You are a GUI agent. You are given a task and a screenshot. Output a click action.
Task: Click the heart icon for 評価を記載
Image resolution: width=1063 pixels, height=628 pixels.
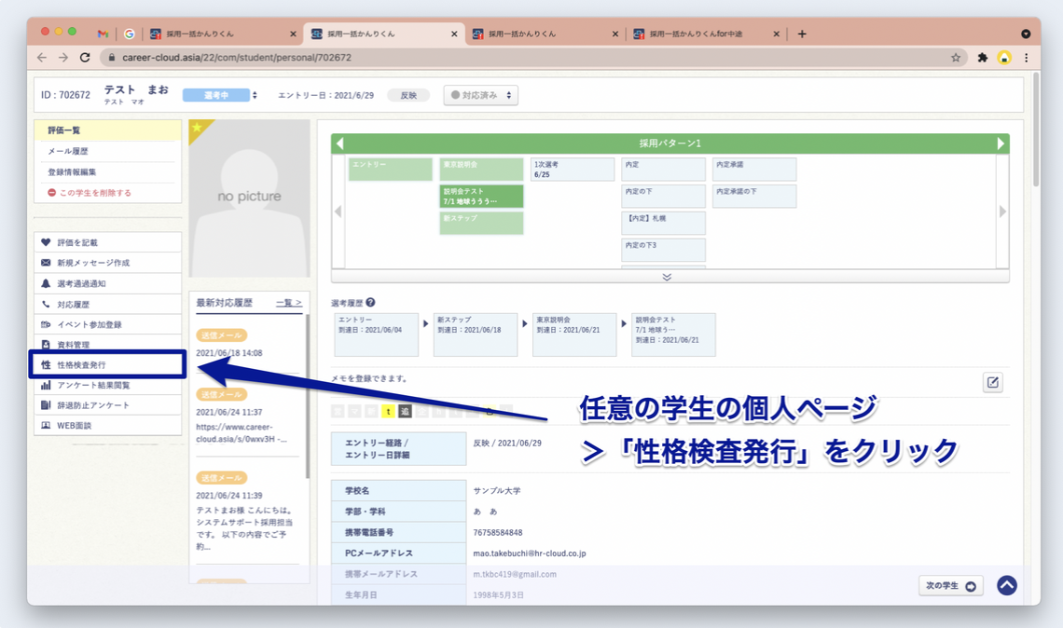pos(46,242)
